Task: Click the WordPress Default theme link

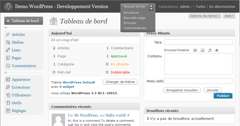Action: coord(79,82)
